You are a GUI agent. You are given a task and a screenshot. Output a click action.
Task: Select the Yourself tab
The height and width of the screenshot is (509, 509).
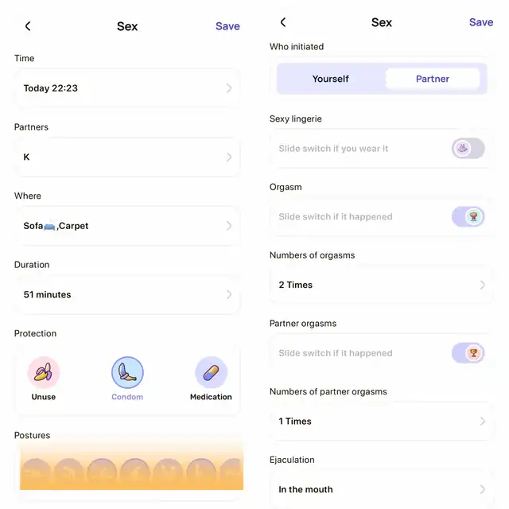pyautogui.click(x=331, y=79)
